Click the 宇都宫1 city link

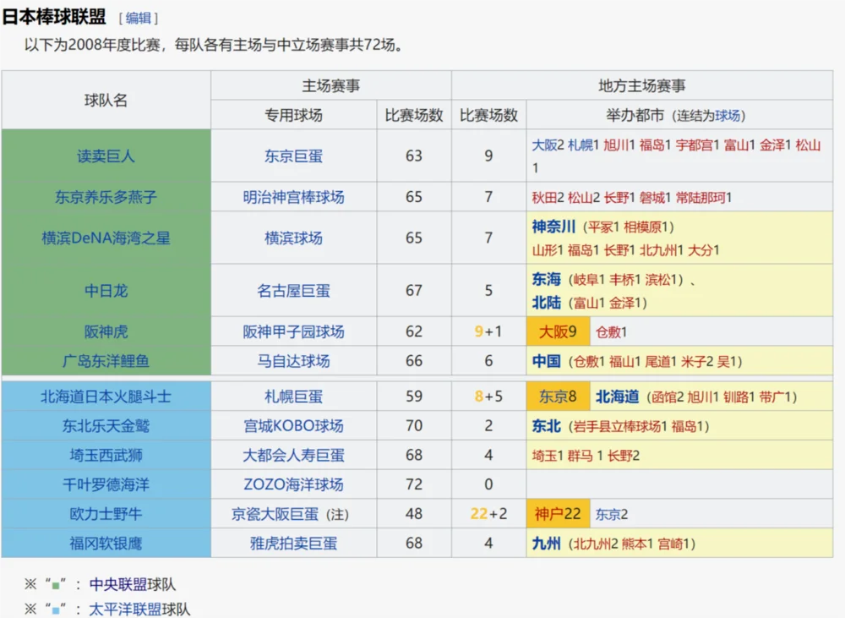(x=697, y=145)
